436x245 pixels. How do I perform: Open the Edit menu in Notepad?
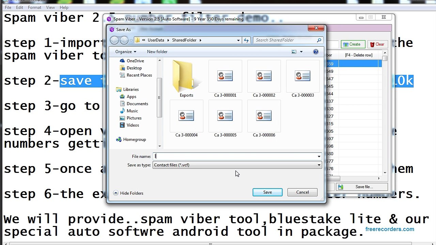20,7
